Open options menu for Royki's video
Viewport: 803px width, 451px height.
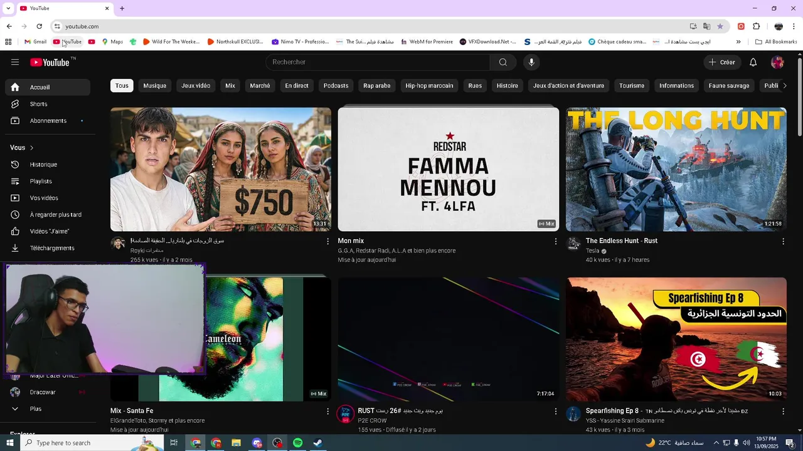tap(327, 241)
